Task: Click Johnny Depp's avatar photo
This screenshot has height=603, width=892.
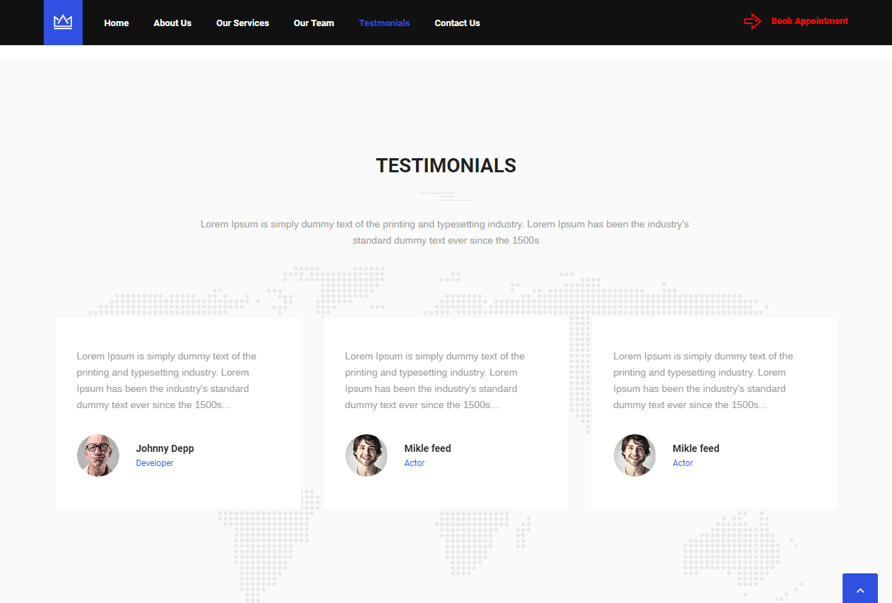Action: 98,455
